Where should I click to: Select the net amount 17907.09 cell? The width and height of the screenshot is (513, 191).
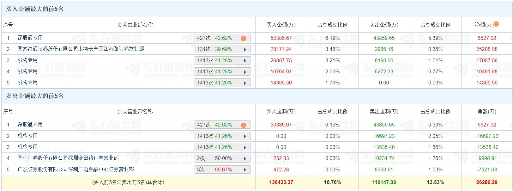[x=487, y=60]
